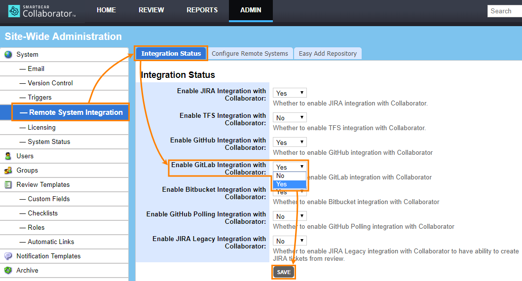Open the Easy Add Repository tab
This screenshot has height=281, width=522.
pyautogui.click(x=328, y=54)
